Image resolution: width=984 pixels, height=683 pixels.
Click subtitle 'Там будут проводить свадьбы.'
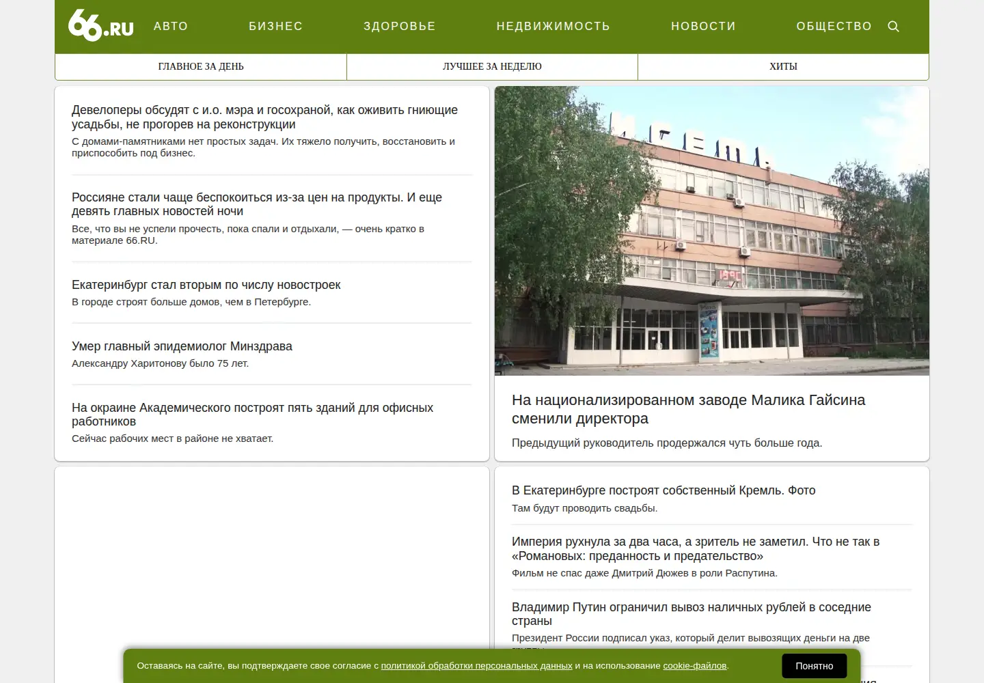(585, 508)
